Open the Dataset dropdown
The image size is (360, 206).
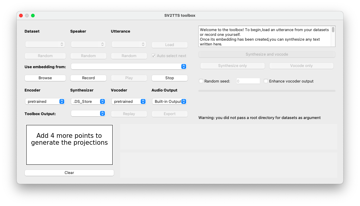tap(45, 44)
